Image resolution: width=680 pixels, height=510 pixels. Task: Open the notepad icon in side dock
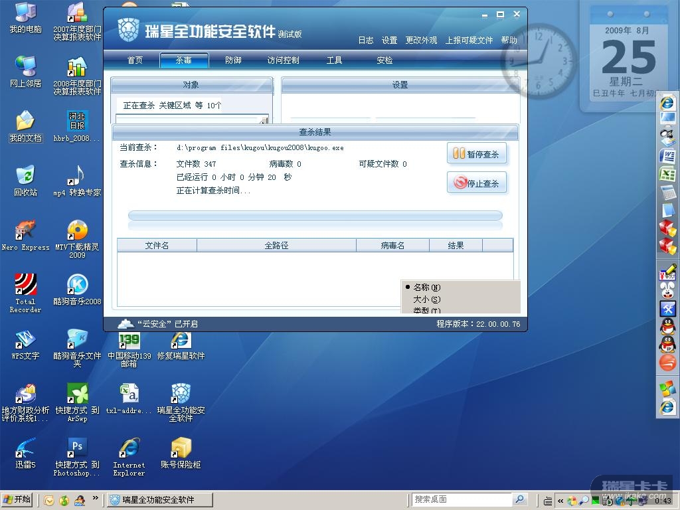click(x=668, y=211)
